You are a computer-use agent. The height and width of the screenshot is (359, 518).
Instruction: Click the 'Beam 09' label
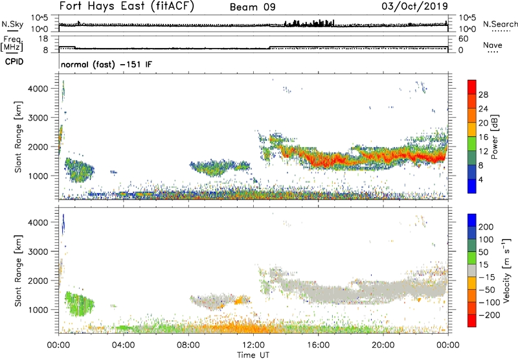click(253, 7)
